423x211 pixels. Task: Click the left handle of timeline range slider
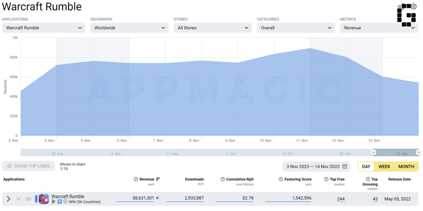point(373,153)
